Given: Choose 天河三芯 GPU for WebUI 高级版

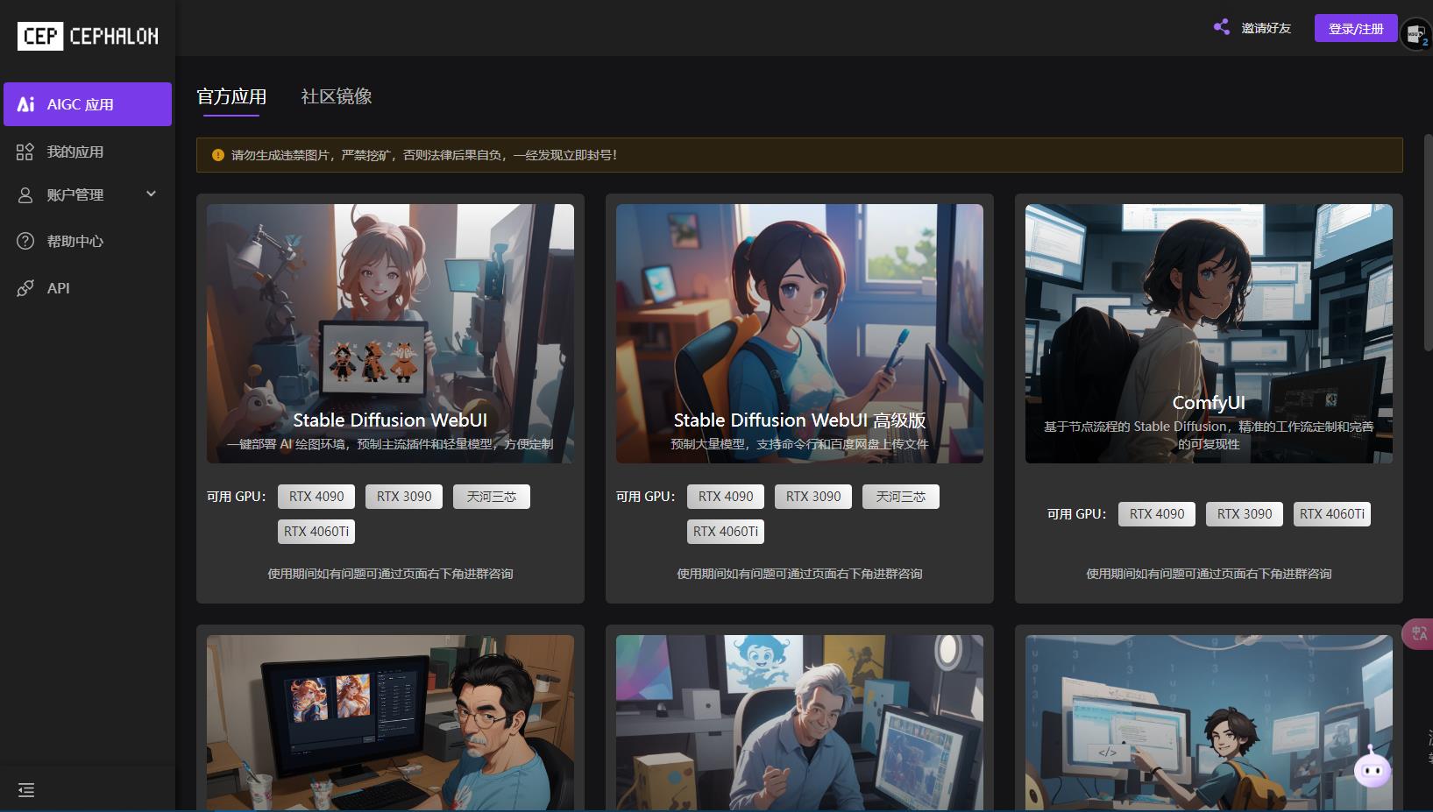Looking at the screenshot, I should coord(900,497).
